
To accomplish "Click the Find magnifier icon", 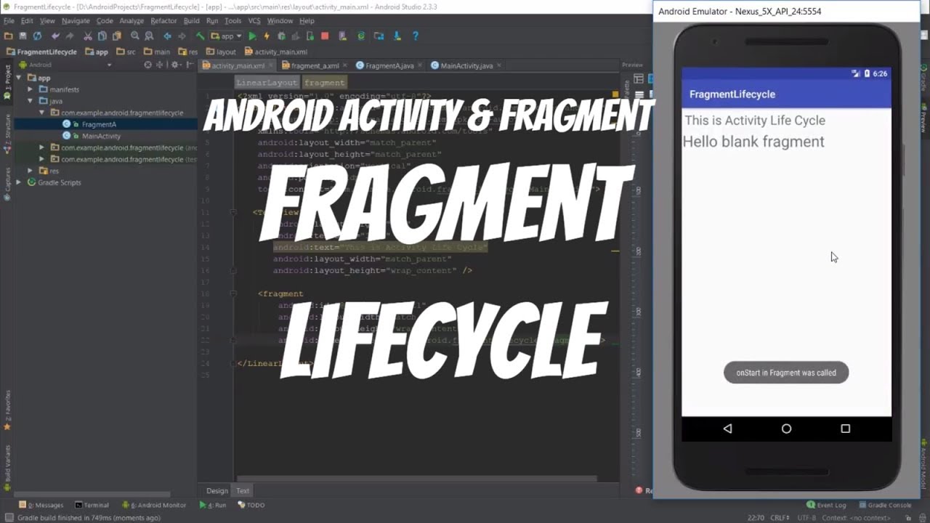I will click(135, 36).
